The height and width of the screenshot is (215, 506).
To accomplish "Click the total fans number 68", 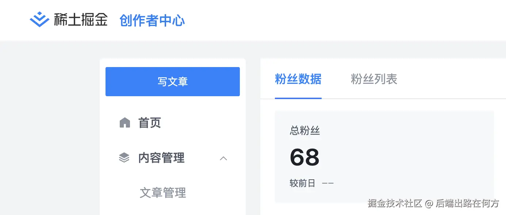I will [x=304, y=157].
